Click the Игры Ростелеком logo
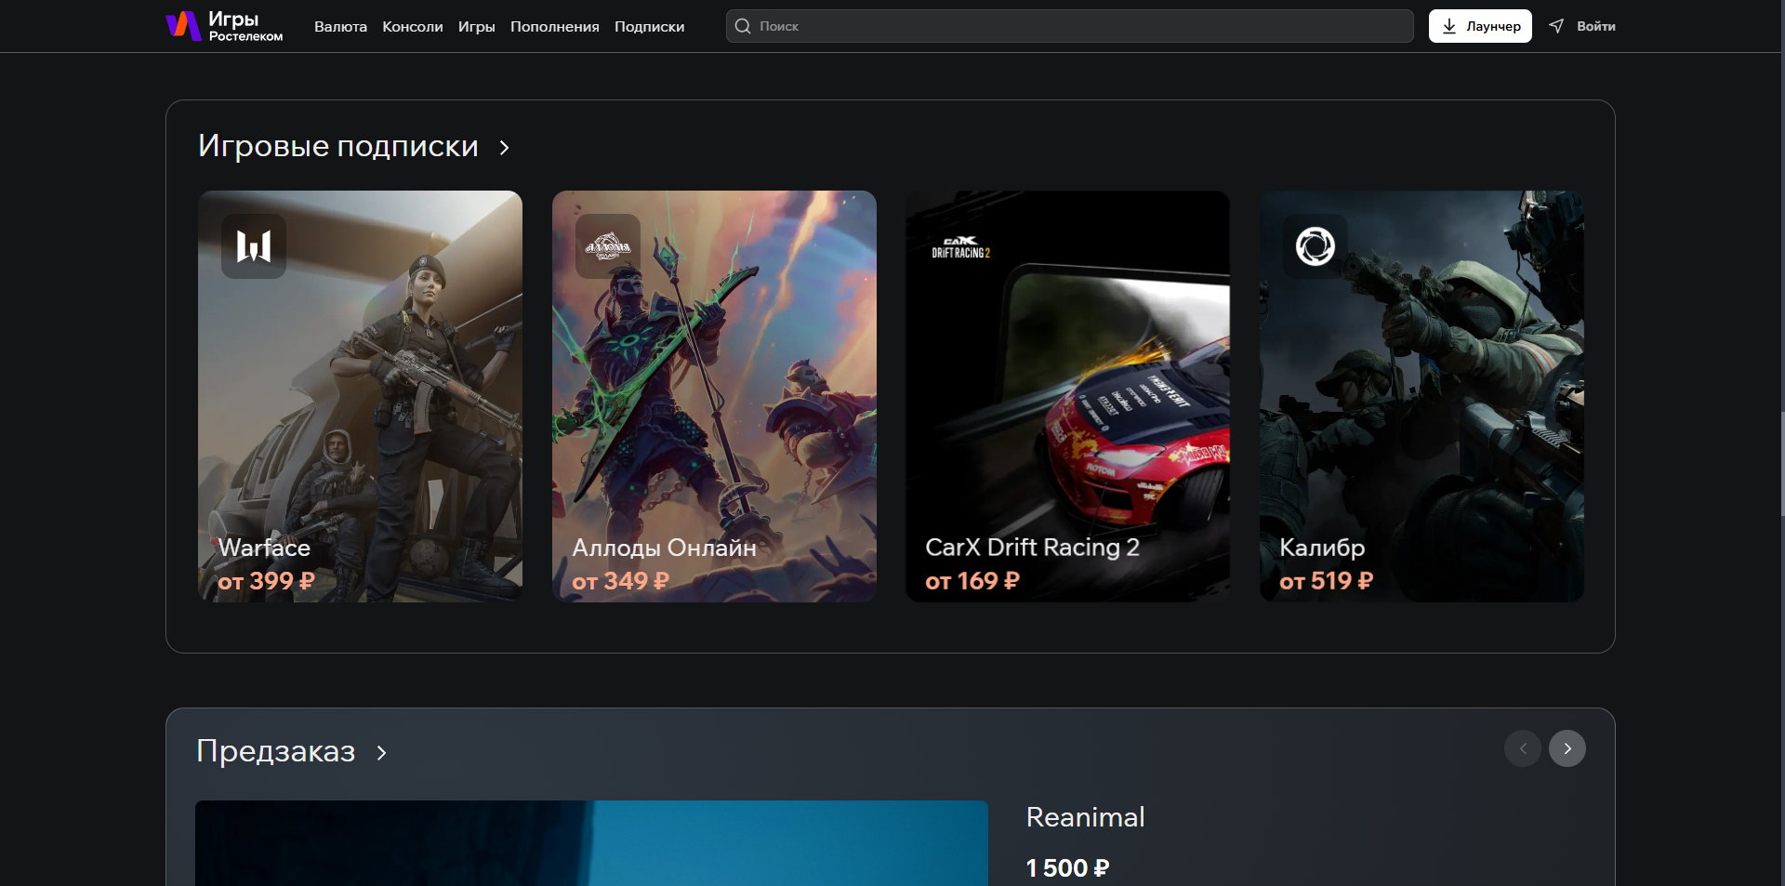The height and width of the screenshot is (886, 1785). coord(224,26)
